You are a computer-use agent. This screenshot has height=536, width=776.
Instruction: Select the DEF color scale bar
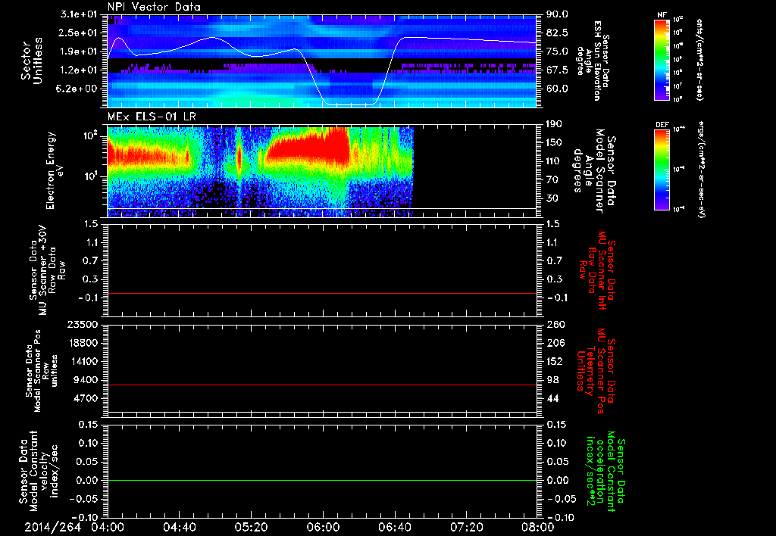click(662, 168)
